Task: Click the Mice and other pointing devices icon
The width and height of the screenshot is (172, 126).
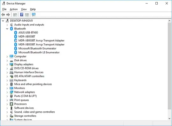Action: (11, 84)
